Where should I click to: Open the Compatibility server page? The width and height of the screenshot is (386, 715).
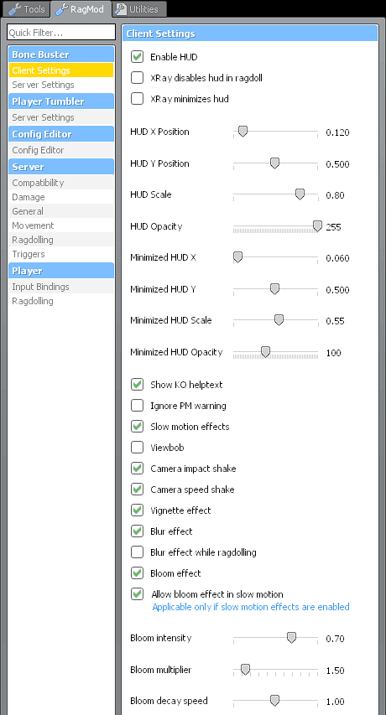61,183
